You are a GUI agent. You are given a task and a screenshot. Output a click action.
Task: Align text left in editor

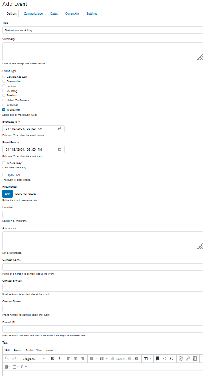(x=68, y=359)
